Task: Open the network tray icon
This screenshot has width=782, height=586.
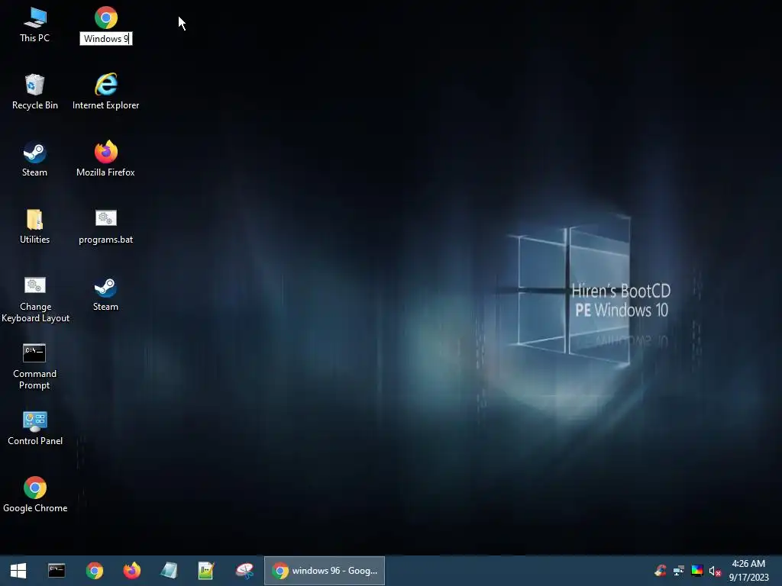Action: pyautogui.click(x=679, y=571)
